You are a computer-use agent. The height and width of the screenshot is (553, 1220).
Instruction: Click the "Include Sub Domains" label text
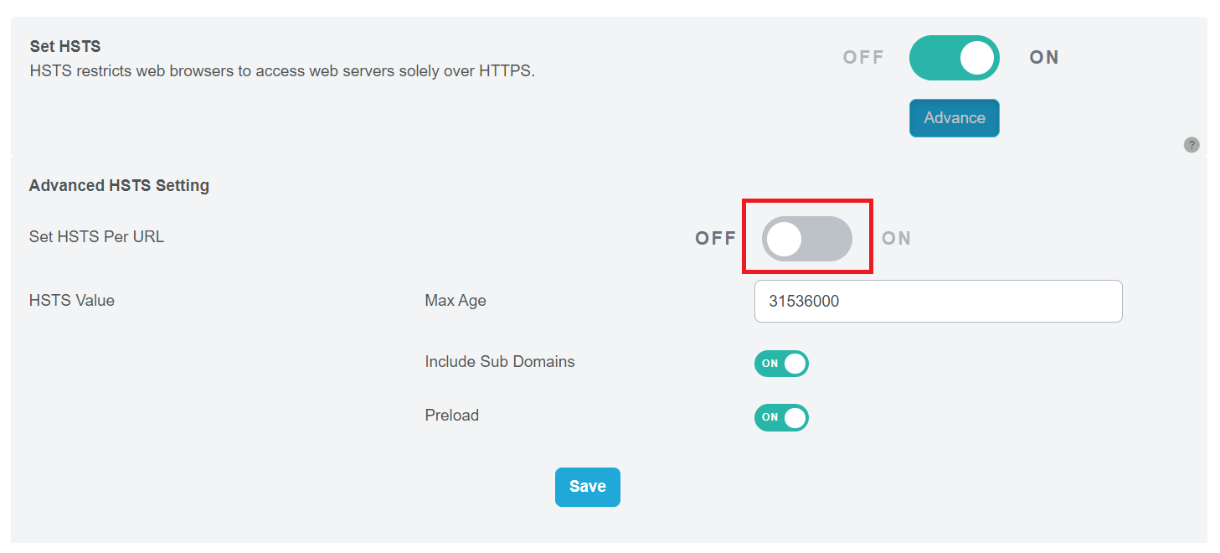pyautogui.click(x=500, y=362)
